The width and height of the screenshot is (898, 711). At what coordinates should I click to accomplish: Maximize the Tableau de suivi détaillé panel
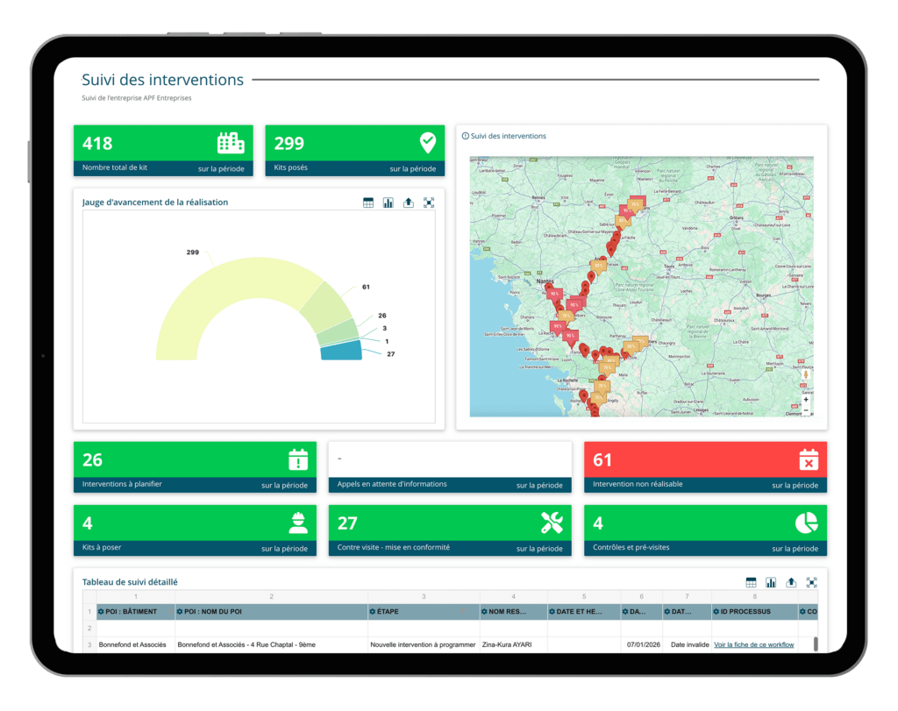[x=811, y=582]
